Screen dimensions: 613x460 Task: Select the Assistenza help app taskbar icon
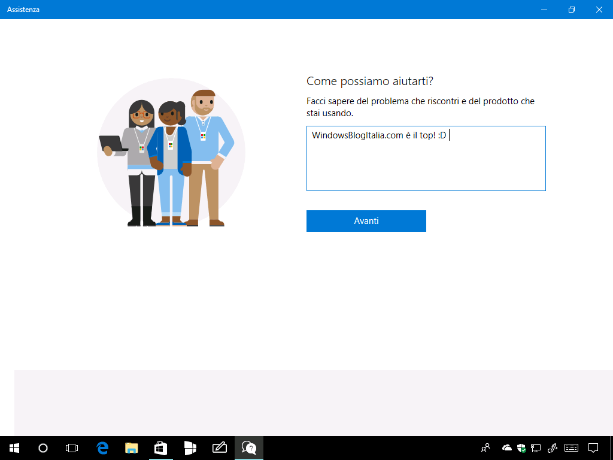[249, 448]
